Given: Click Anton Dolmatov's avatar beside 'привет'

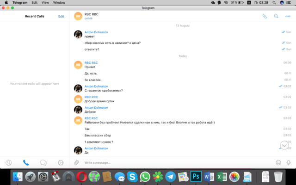Looking at the screenshot, I should tap(78, 34).
